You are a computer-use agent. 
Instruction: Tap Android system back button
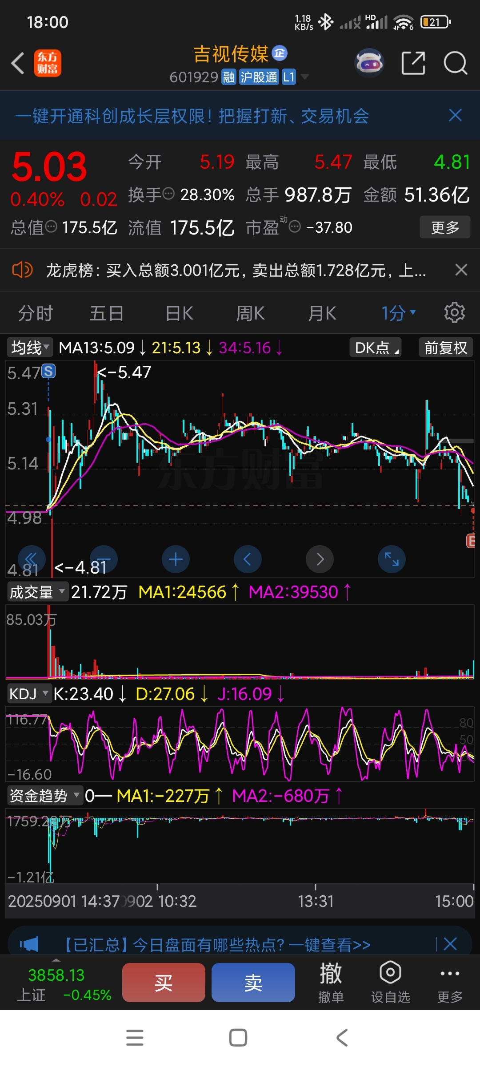click(342, 1037)
